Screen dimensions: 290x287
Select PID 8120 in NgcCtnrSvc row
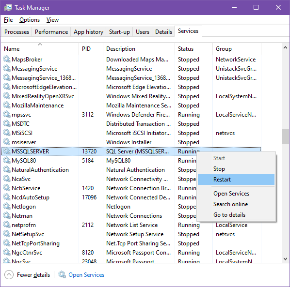pyautogui.click(x=88, y=253)
